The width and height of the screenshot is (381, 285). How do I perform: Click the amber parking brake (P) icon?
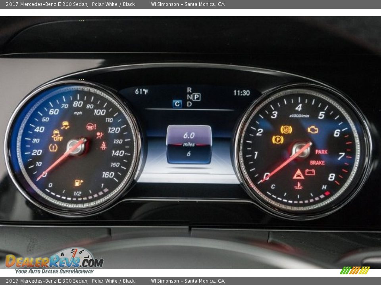[x=277, y=139]
